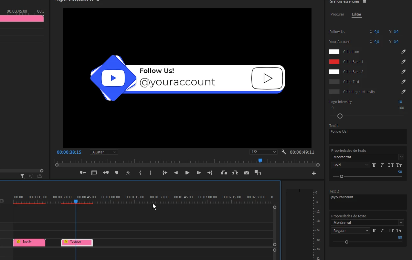This screenshot has width=412, height=260.
Task: Open Color Icon white swatch
Action: (x=334, y=52)
